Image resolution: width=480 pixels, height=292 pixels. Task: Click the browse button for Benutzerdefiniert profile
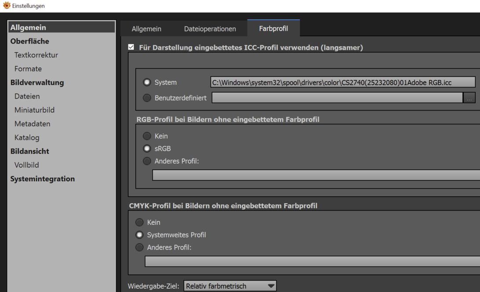[x=469, y=98]
